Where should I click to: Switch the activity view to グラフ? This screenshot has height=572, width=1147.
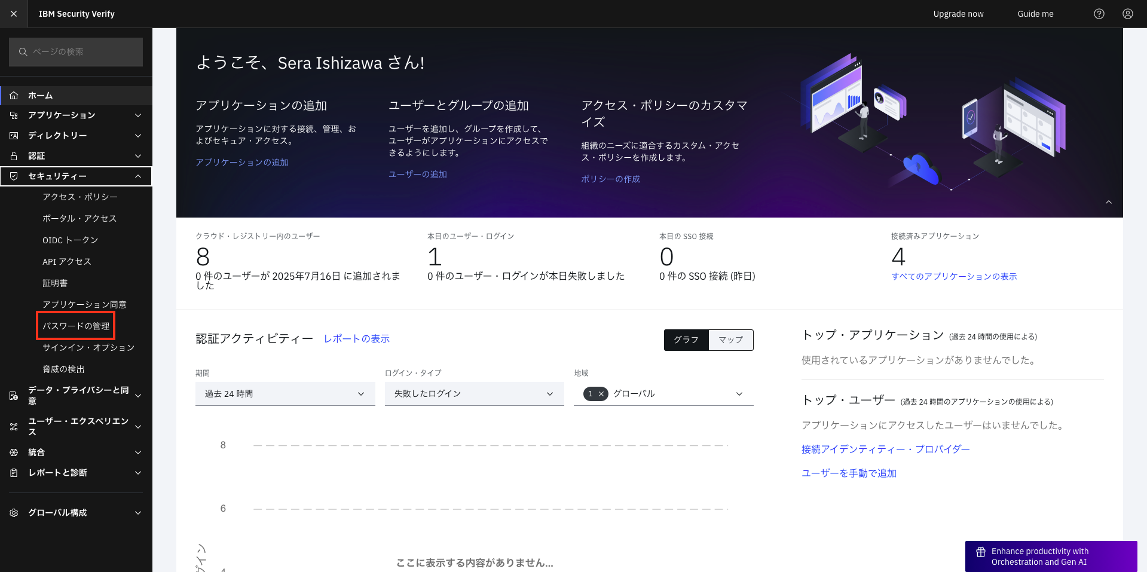(x=686, y=340)
